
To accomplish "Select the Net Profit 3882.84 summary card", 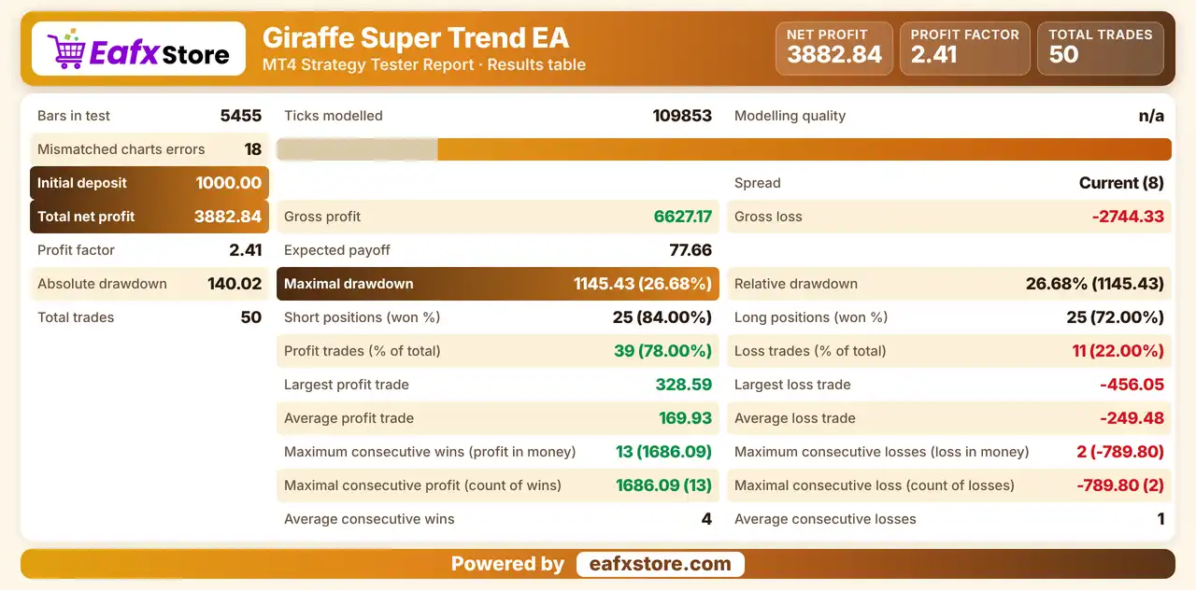I will click(x=834, y=48).
